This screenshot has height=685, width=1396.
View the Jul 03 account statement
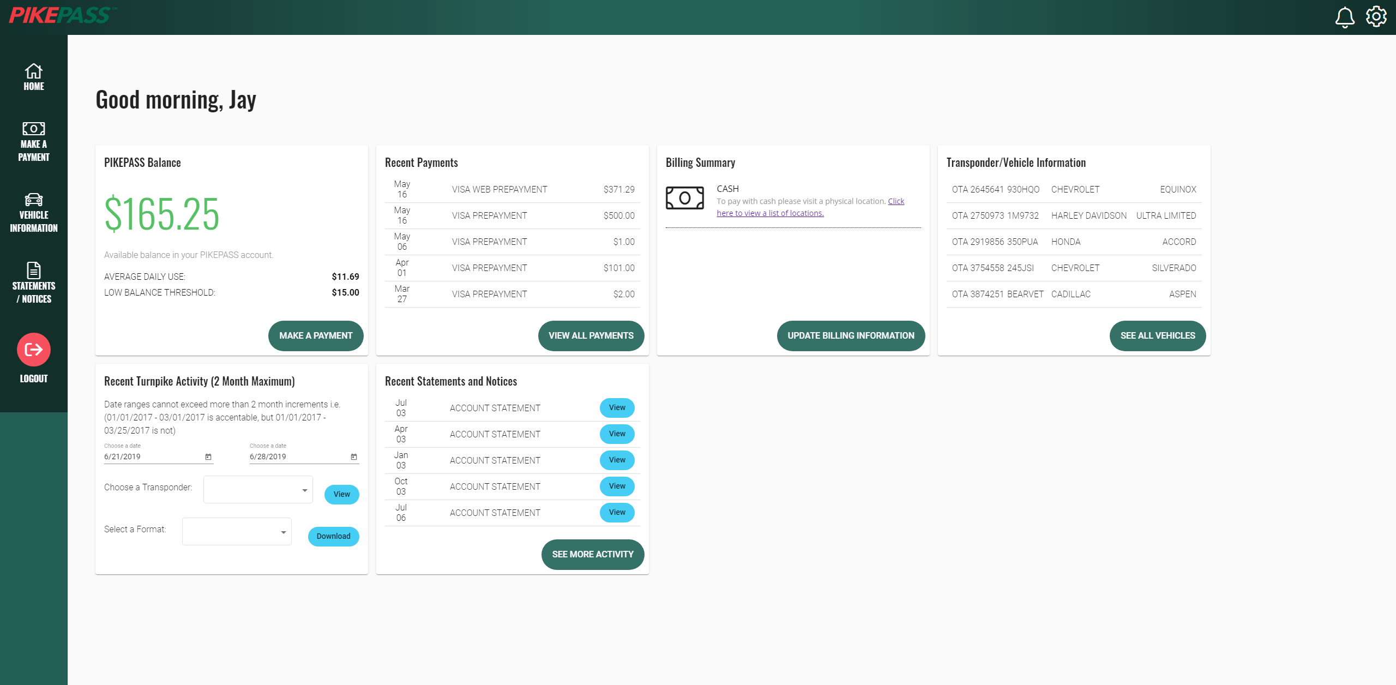617,408
